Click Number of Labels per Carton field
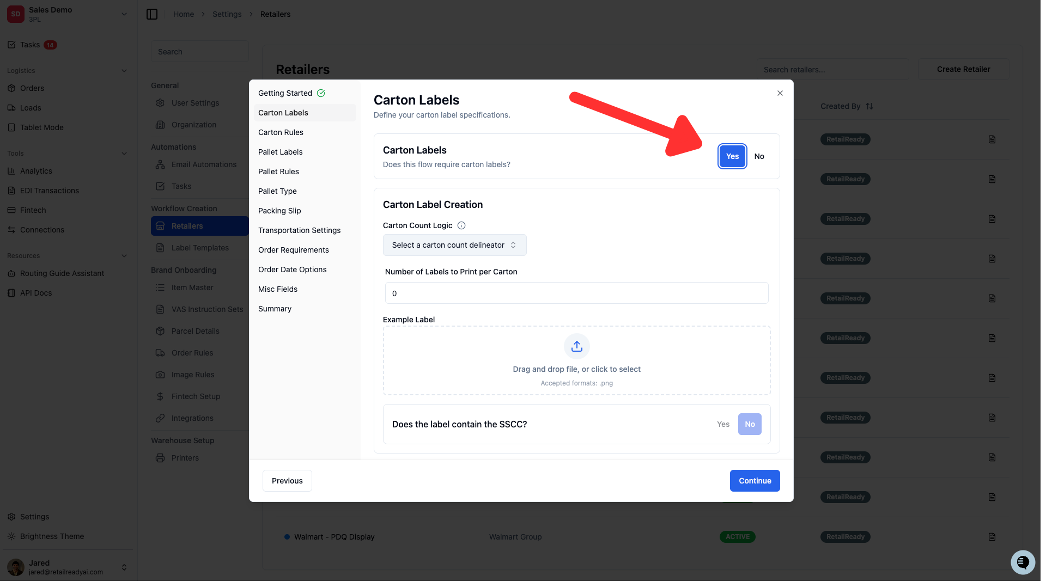Image resolution: width=1046 pixels, height=588 pixels. tap(576, 293)
